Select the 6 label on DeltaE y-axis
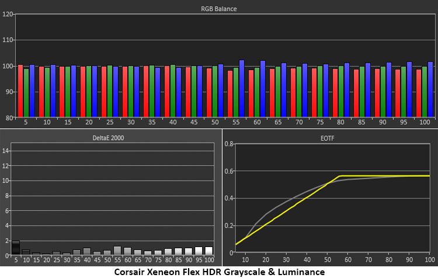The image size is (438, 278). pyautogui.click(x=7, y=211)
